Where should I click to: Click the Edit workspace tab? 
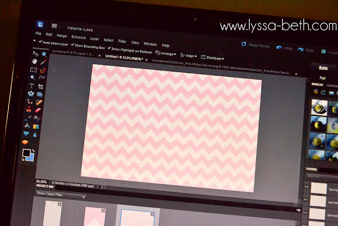click(323, 68)
